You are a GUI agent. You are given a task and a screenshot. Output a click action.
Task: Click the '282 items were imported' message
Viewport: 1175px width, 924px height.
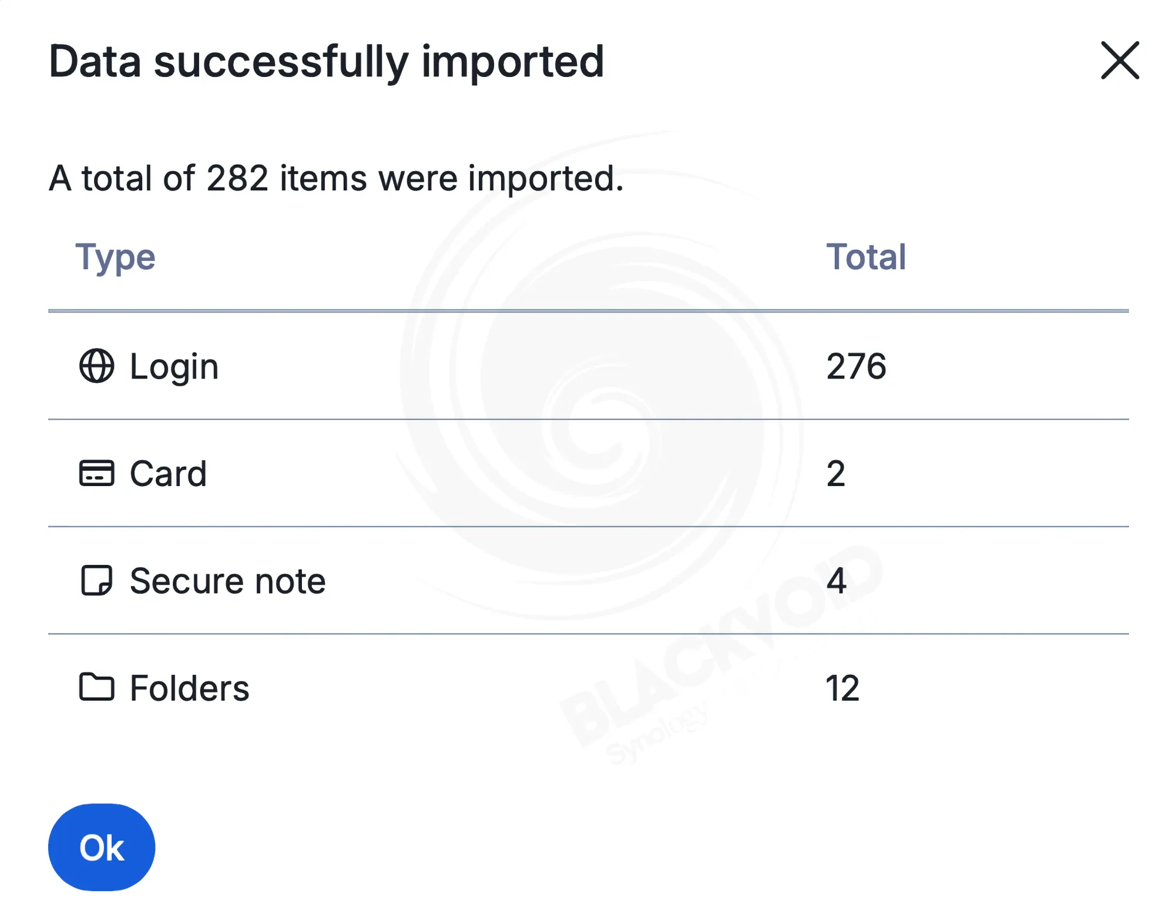coord(335,178)
